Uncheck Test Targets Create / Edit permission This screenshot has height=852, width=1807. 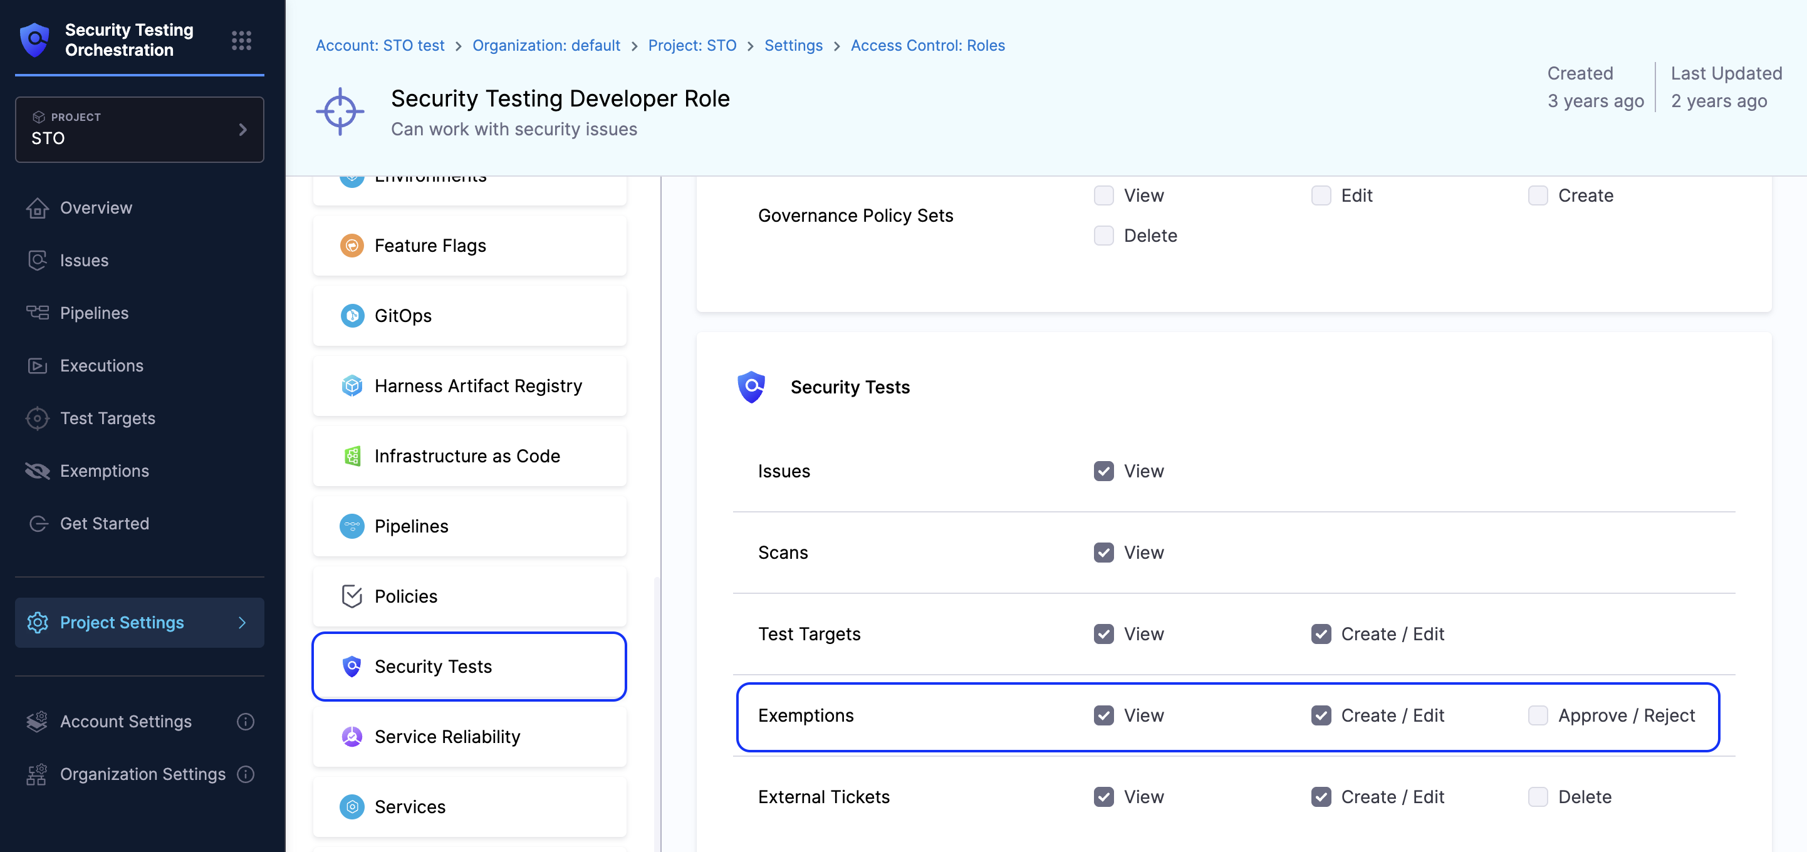point(1321,634)
